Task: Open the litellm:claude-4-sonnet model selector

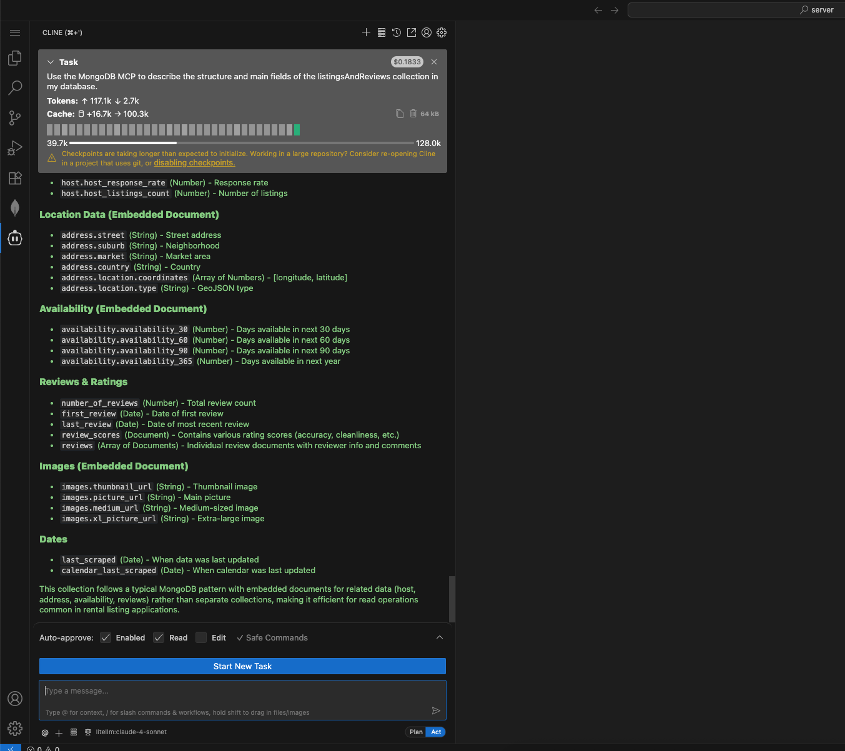Action: (131, 732)
